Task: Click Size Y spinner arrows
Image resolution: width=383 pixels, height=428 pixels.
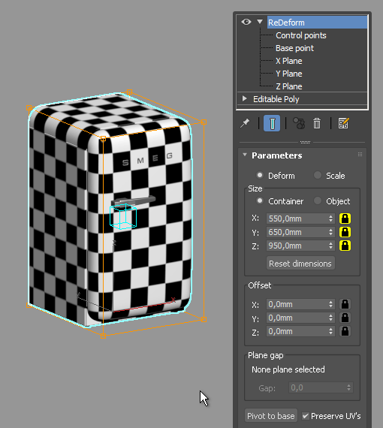Action: (x=331, y=232)
